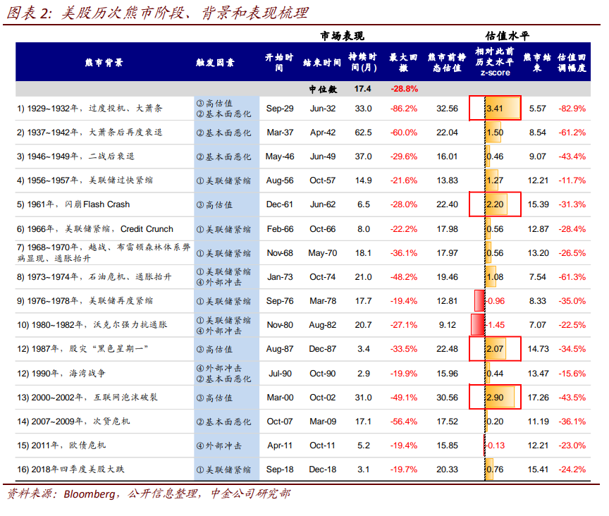Click the 62.5 duration cell
This screenshot has width=609, height=516.
[x=363, y=133]
